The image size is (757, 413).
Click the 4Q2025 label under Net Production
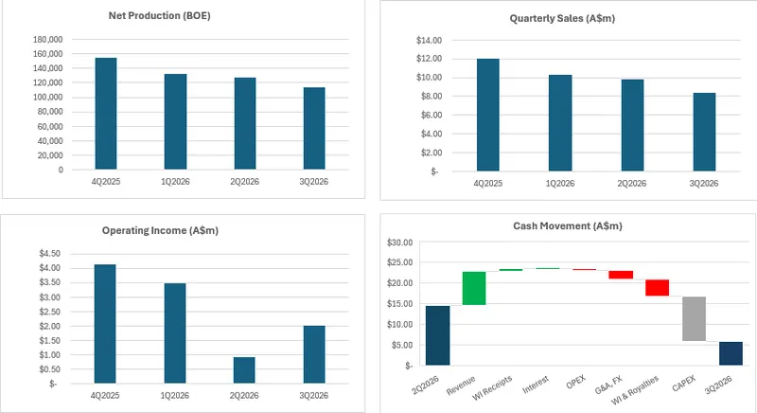pyautogui.click(x=106, y=182)
